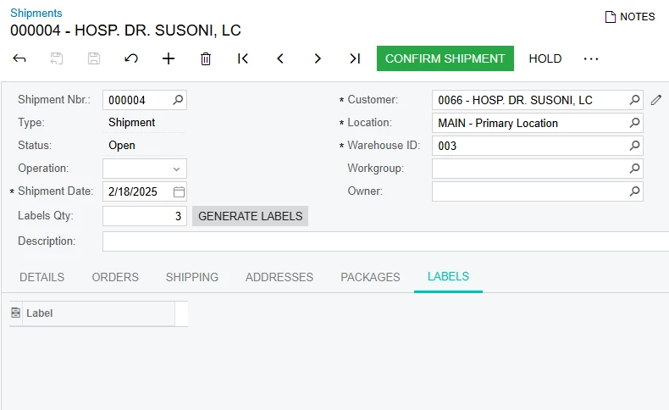669x410 pixels.
Task: Open the Shipment Nbr. lookup magnifier
Action: (178, 100)
